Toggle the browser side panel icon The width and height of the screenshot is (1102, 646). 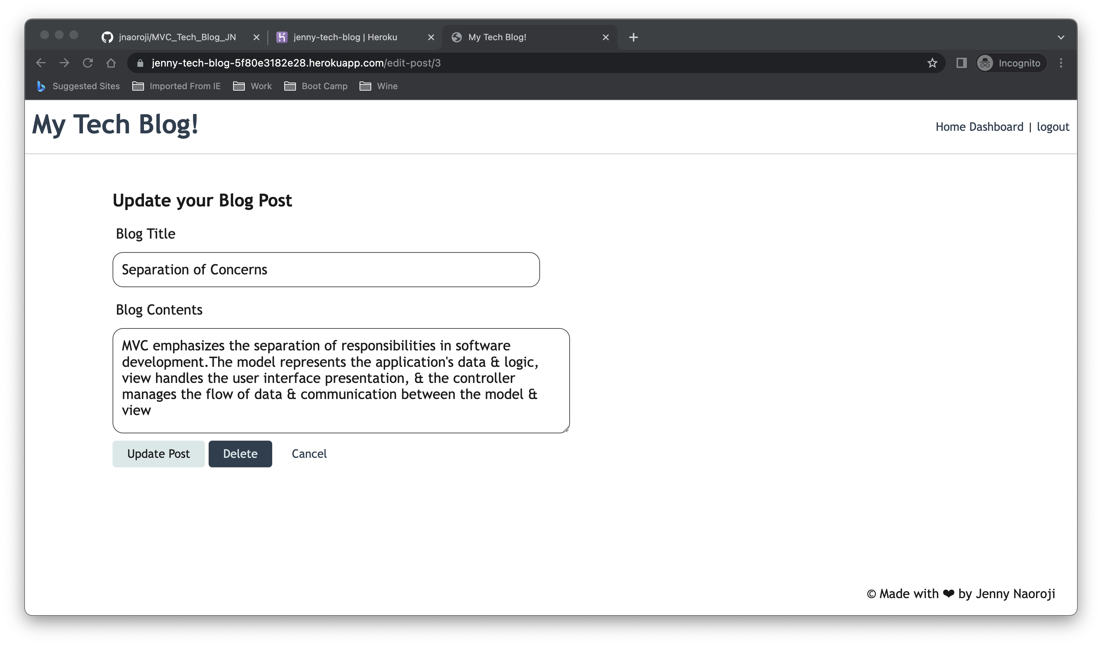click(x=961, y=63)
